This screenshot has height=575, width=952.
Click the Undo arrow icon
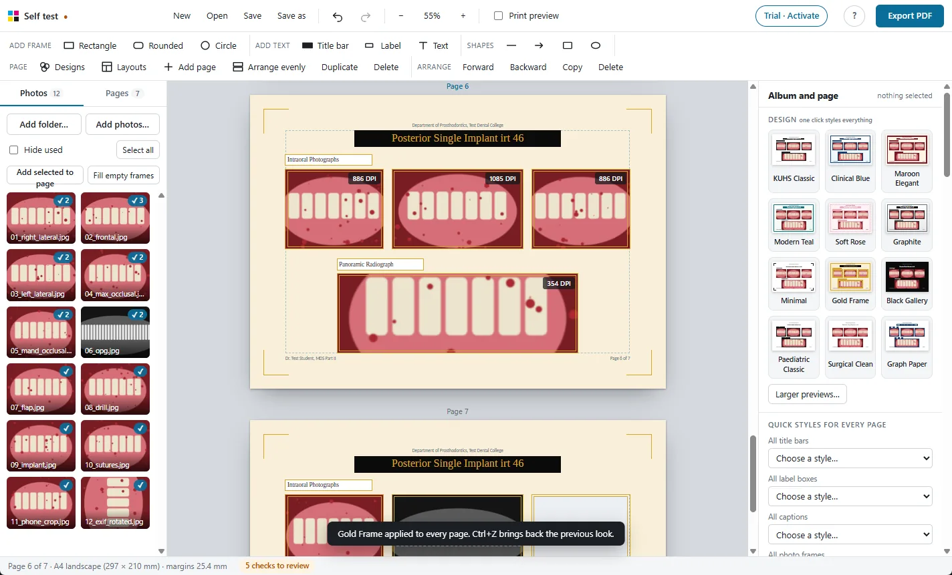(x=338, y=16)
